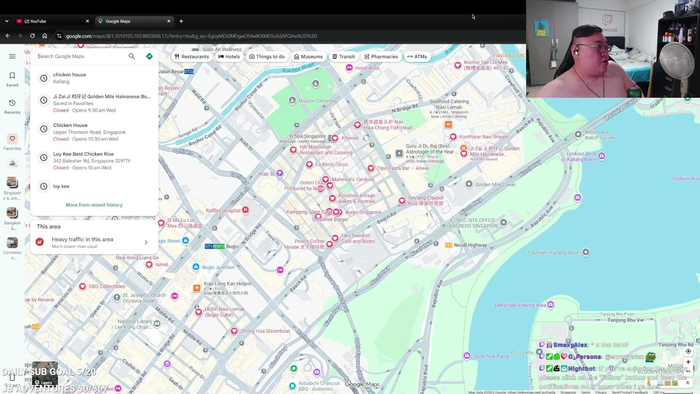Click the Duck Tour Ramp marker
The width and height of the screenshot is (700, 394).
[466, 356]
